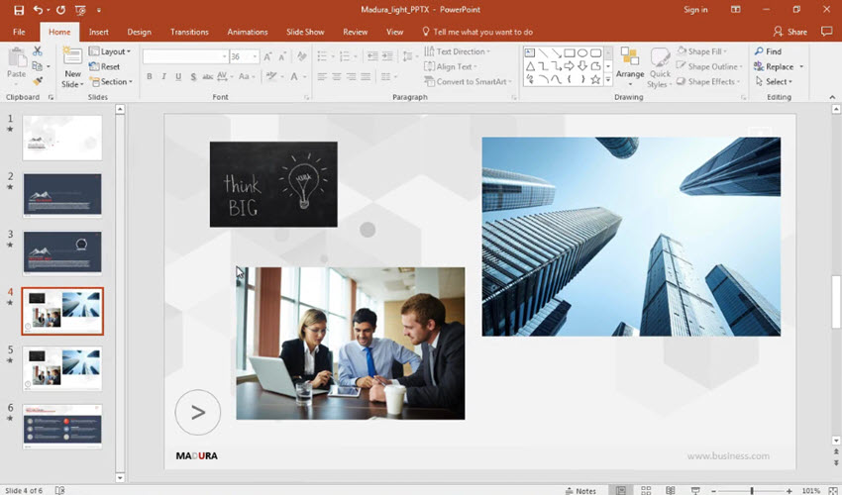Toggle Bold formatting
Image resolution: width=842 pixels, height=495 pixels.
151,76
